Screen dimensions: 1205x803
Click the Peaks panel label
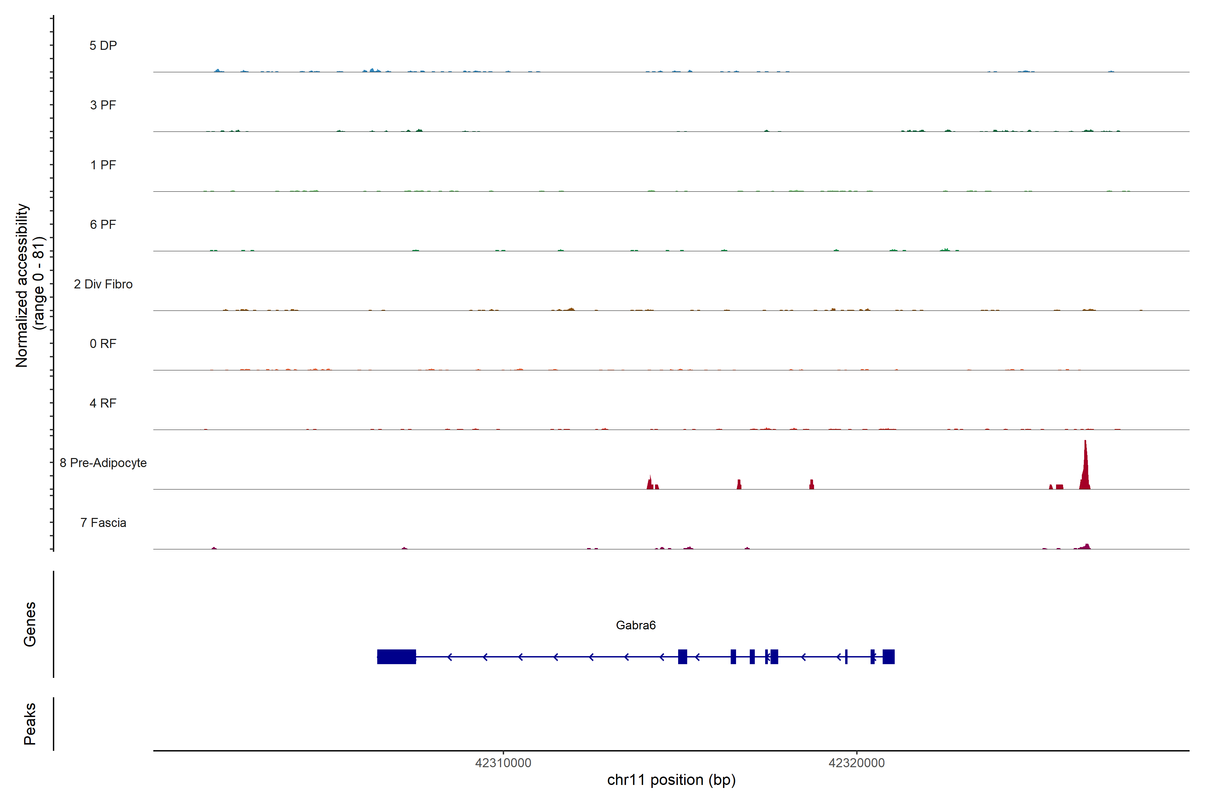30,724
